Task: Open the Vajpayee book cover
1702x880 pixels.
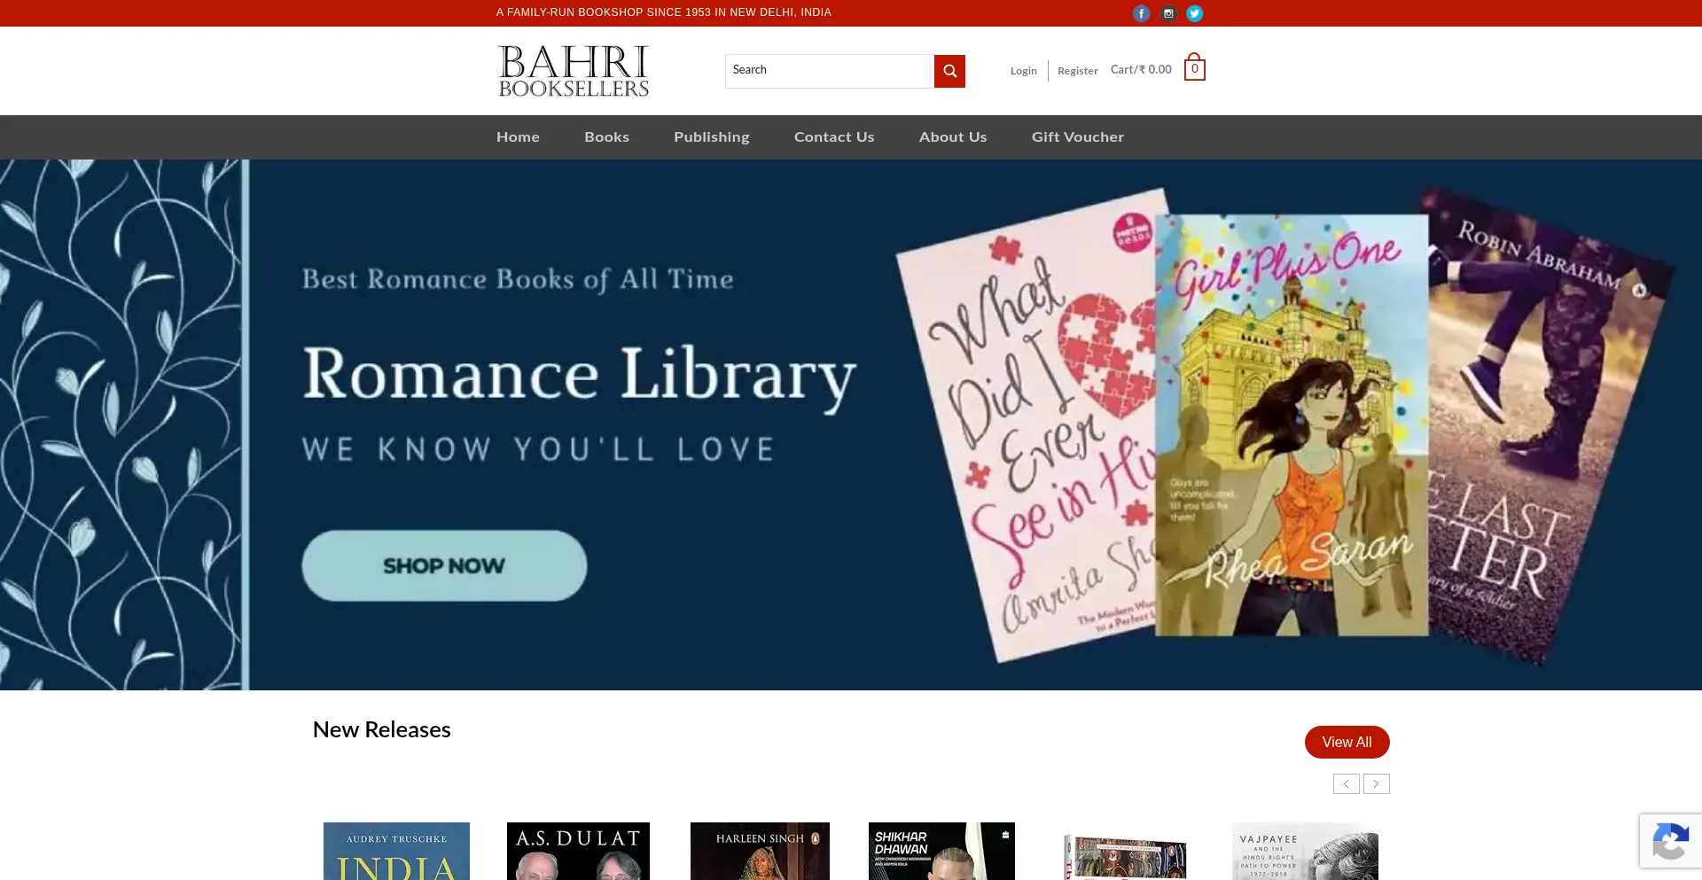Action: click(1305, 851)
